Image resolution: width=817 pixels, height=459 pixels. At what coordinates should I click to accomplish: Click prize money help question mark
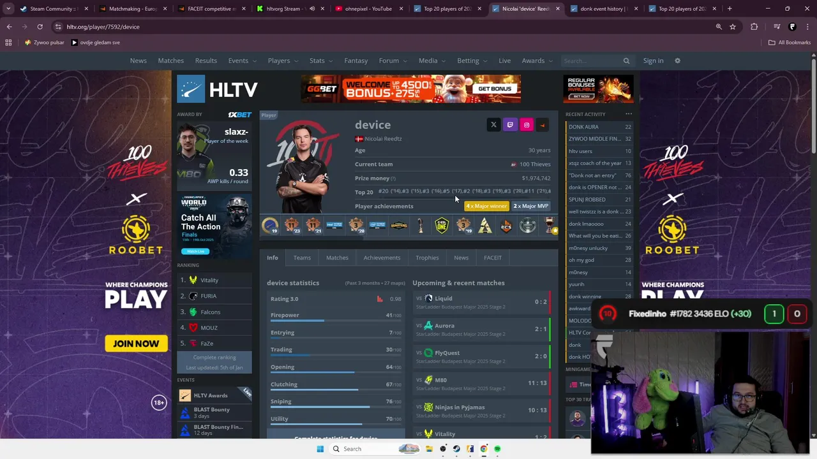point(393,178)
